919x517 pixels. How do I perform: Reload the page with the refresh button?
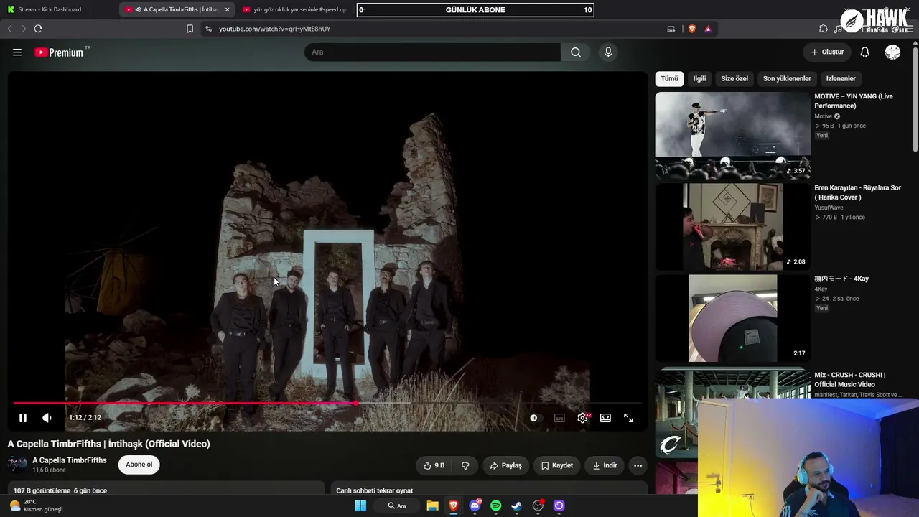click(x=38, y=29)
